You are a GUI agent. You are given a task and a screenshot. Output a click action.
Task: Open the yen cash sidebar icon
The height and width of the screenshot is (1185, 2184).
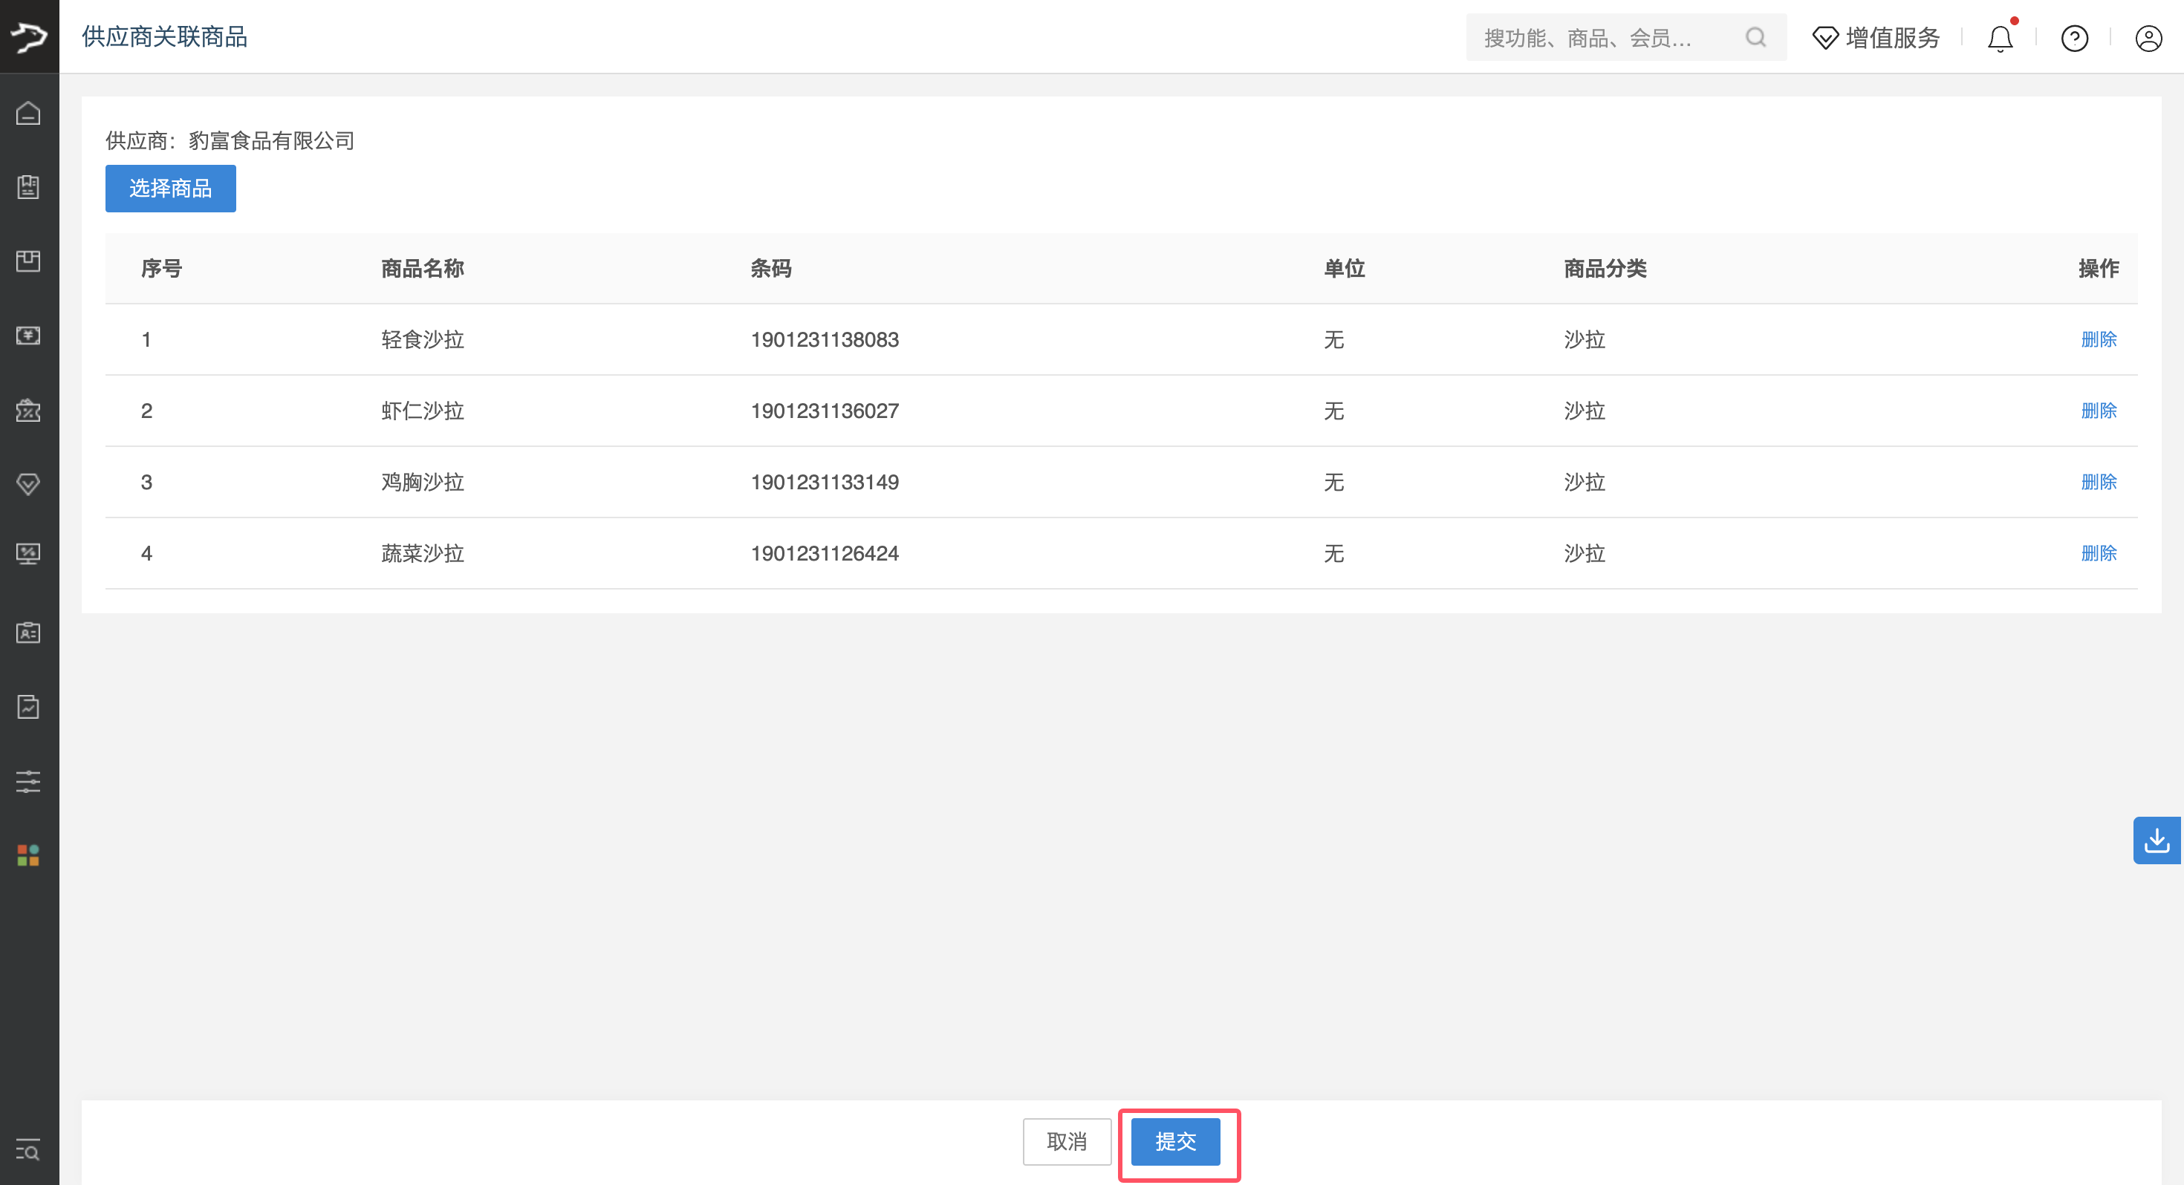[28, 336]
